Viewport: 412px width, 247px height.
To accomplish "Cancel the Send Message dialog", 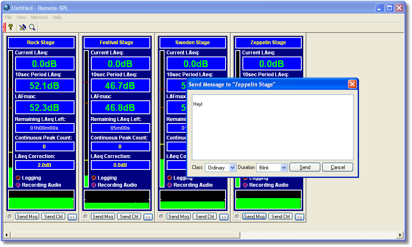I will coord(338,167).
